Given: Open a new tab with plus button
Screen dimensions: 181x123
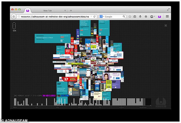Looking at the screenshot, I should 71,10.
